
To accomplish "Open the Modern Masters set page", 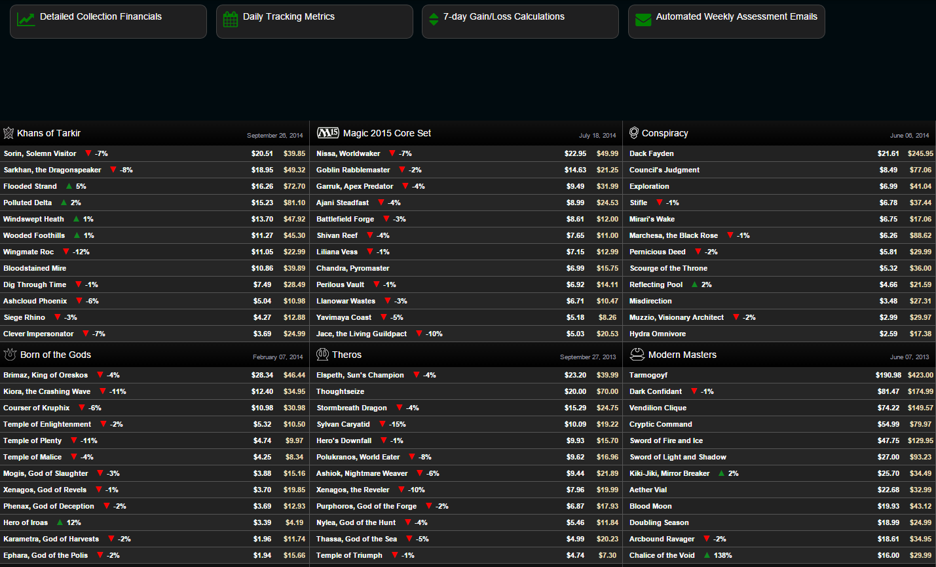I will click(x=683, y=355).
